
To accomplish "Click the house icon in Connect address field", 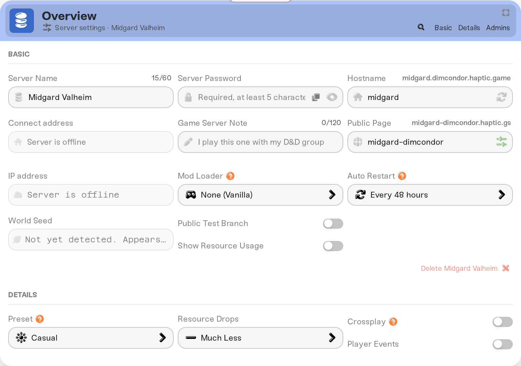I will (x=18, y=142).
